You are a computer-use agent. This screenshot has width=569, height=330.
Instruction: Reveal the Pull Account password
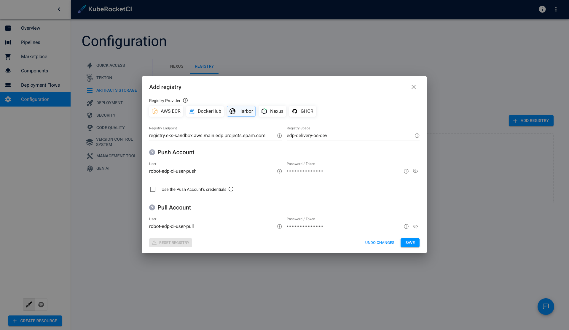tap(415, 226)
